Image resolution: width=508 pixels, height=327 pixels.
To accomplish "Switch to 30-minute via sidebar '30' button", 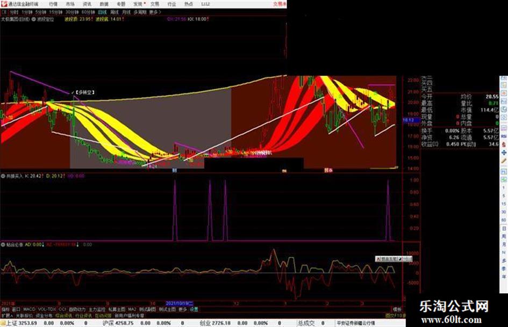I will click(x=504, y=212).
